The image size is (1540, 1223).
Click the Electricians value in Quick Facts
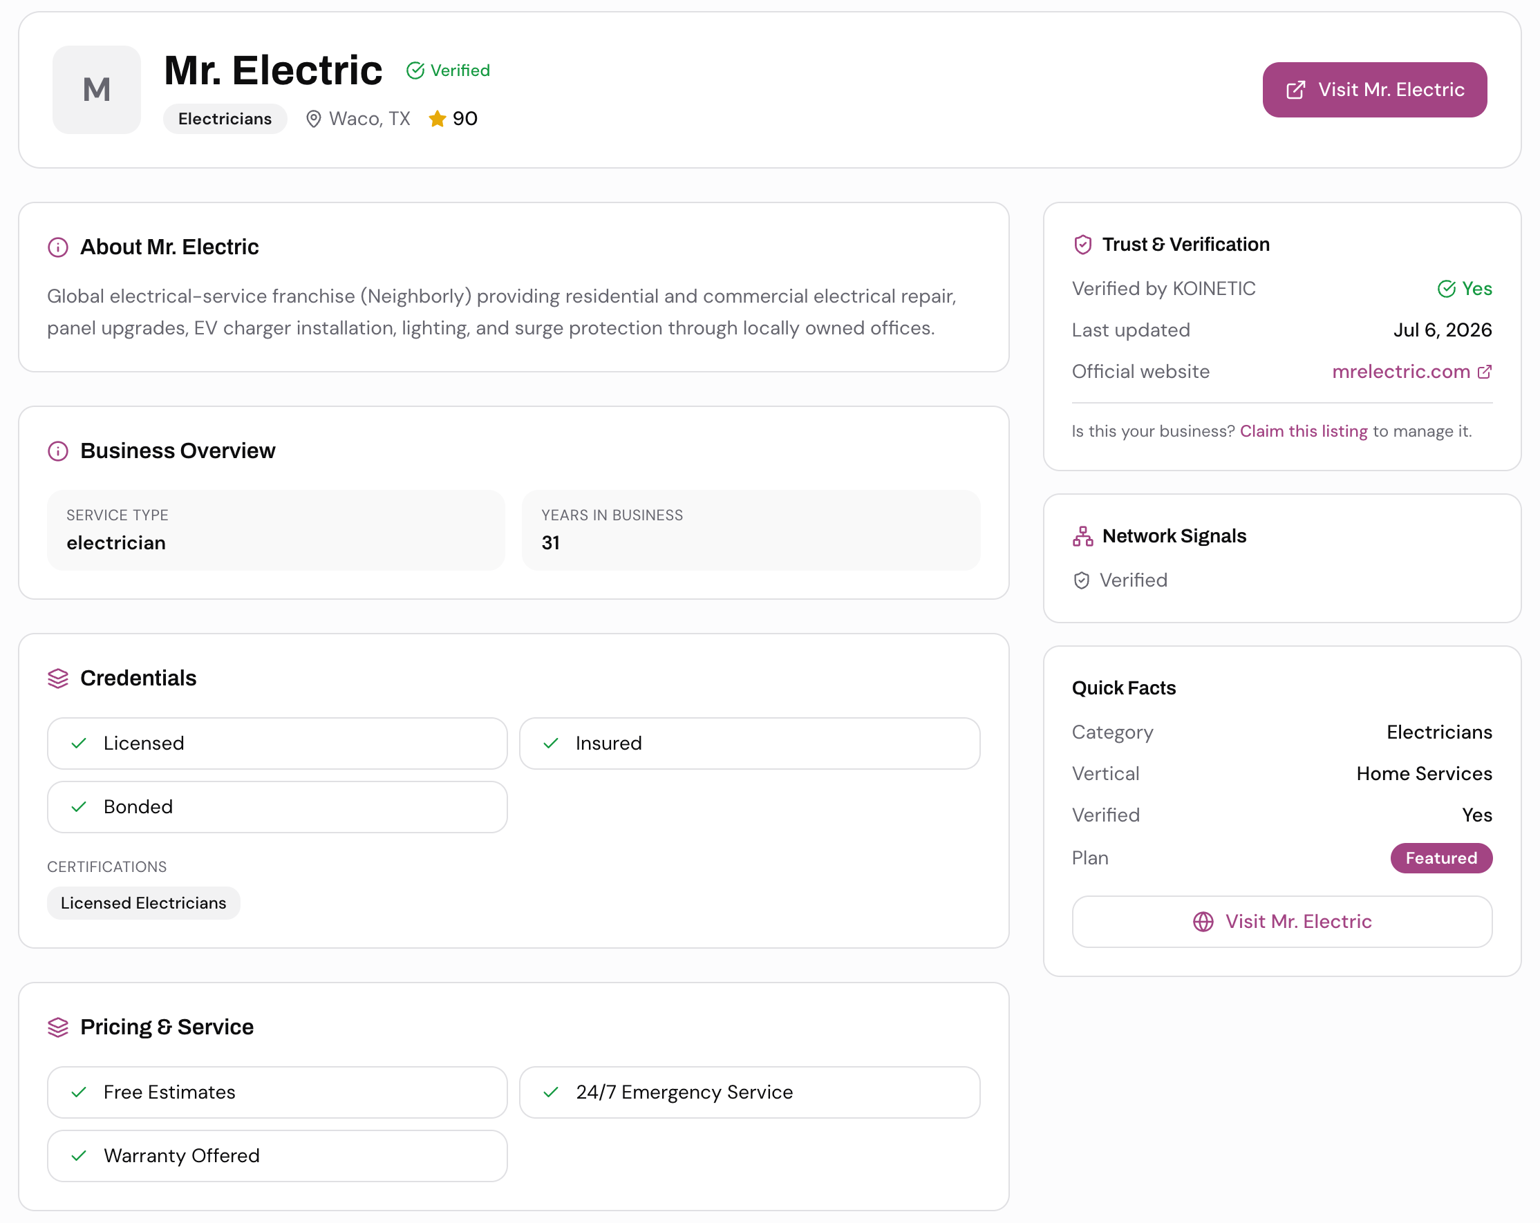[x=1438, y=732]
